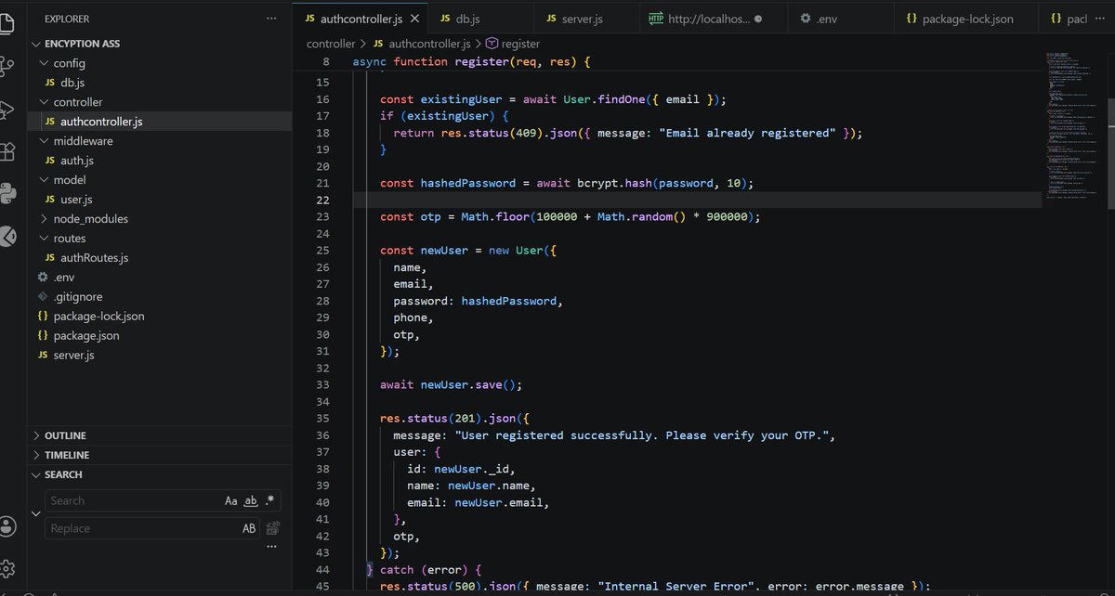Click 'hashedPassword' on code line 21
The image size is (1115, 596).
click(x=467, y=183)
